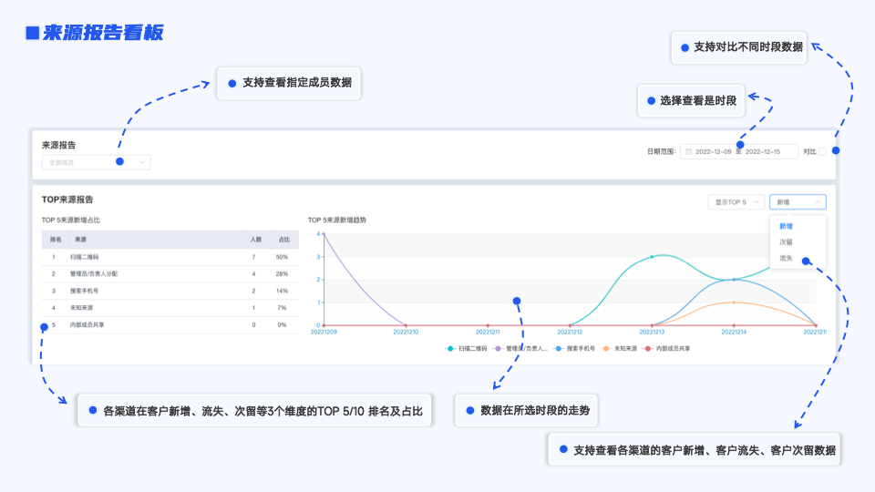
Task: Click the 管理员/负责人 legend marker
Action: pos(499,348)
